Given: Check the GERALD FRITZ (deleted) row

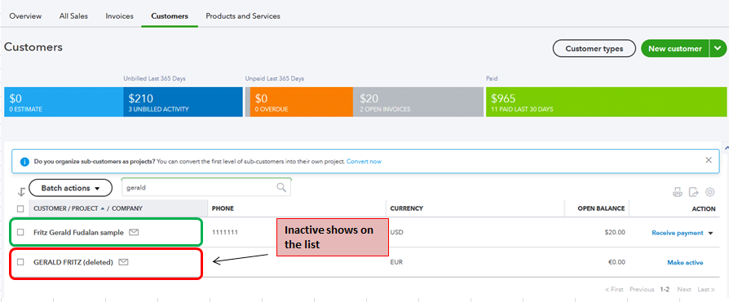Looking at the screenshot, I should 20,262.
